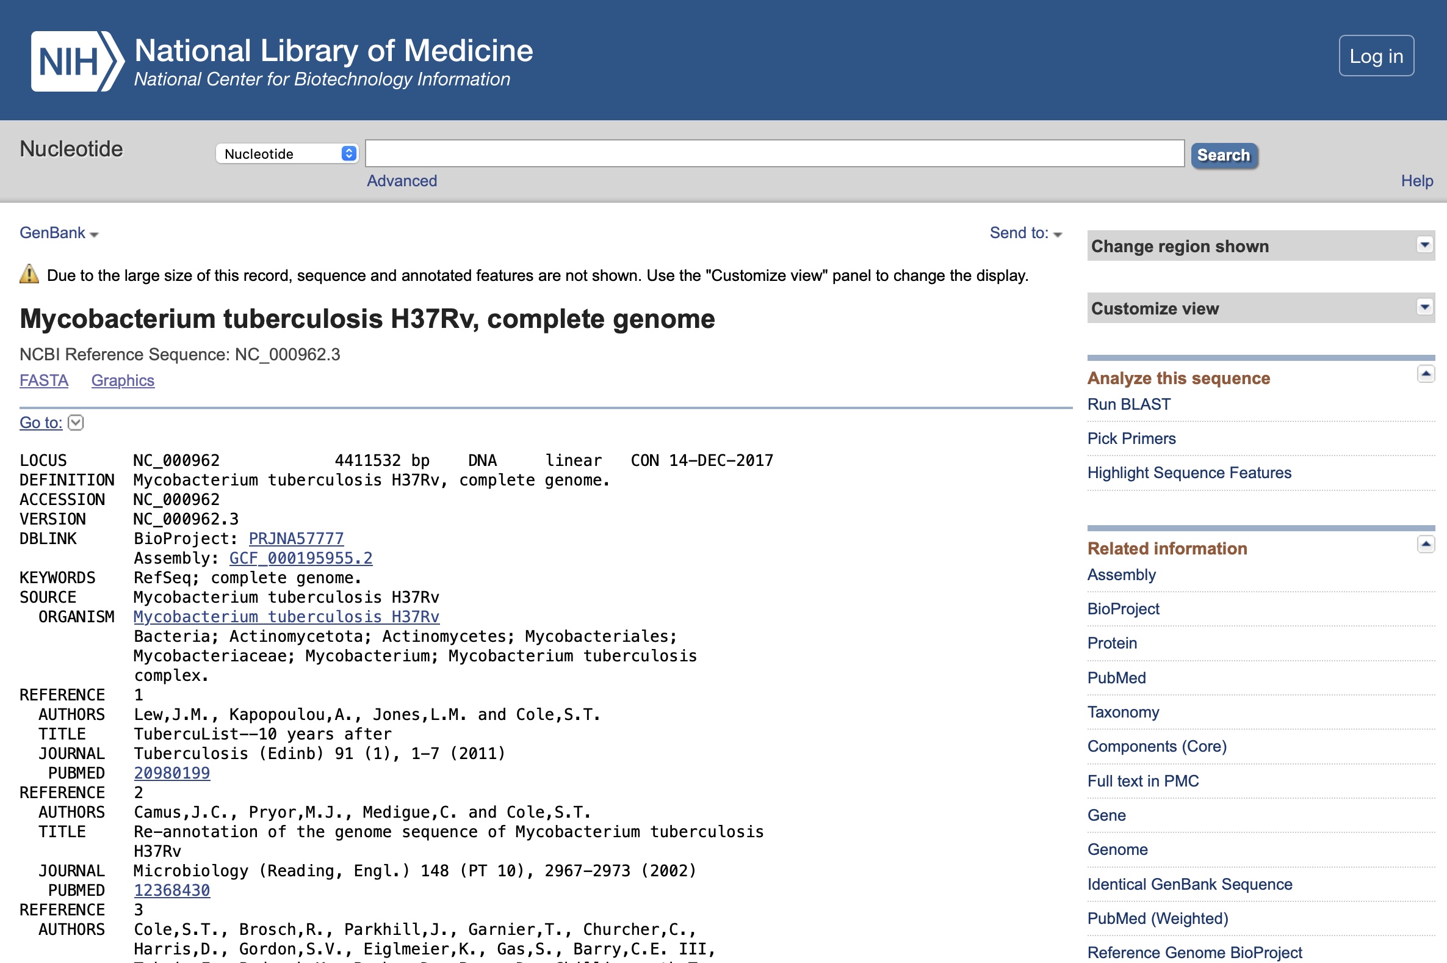The image size is (1447, 963).
Task: Collapse the Related information section
Action: [x=1425, y=544]
